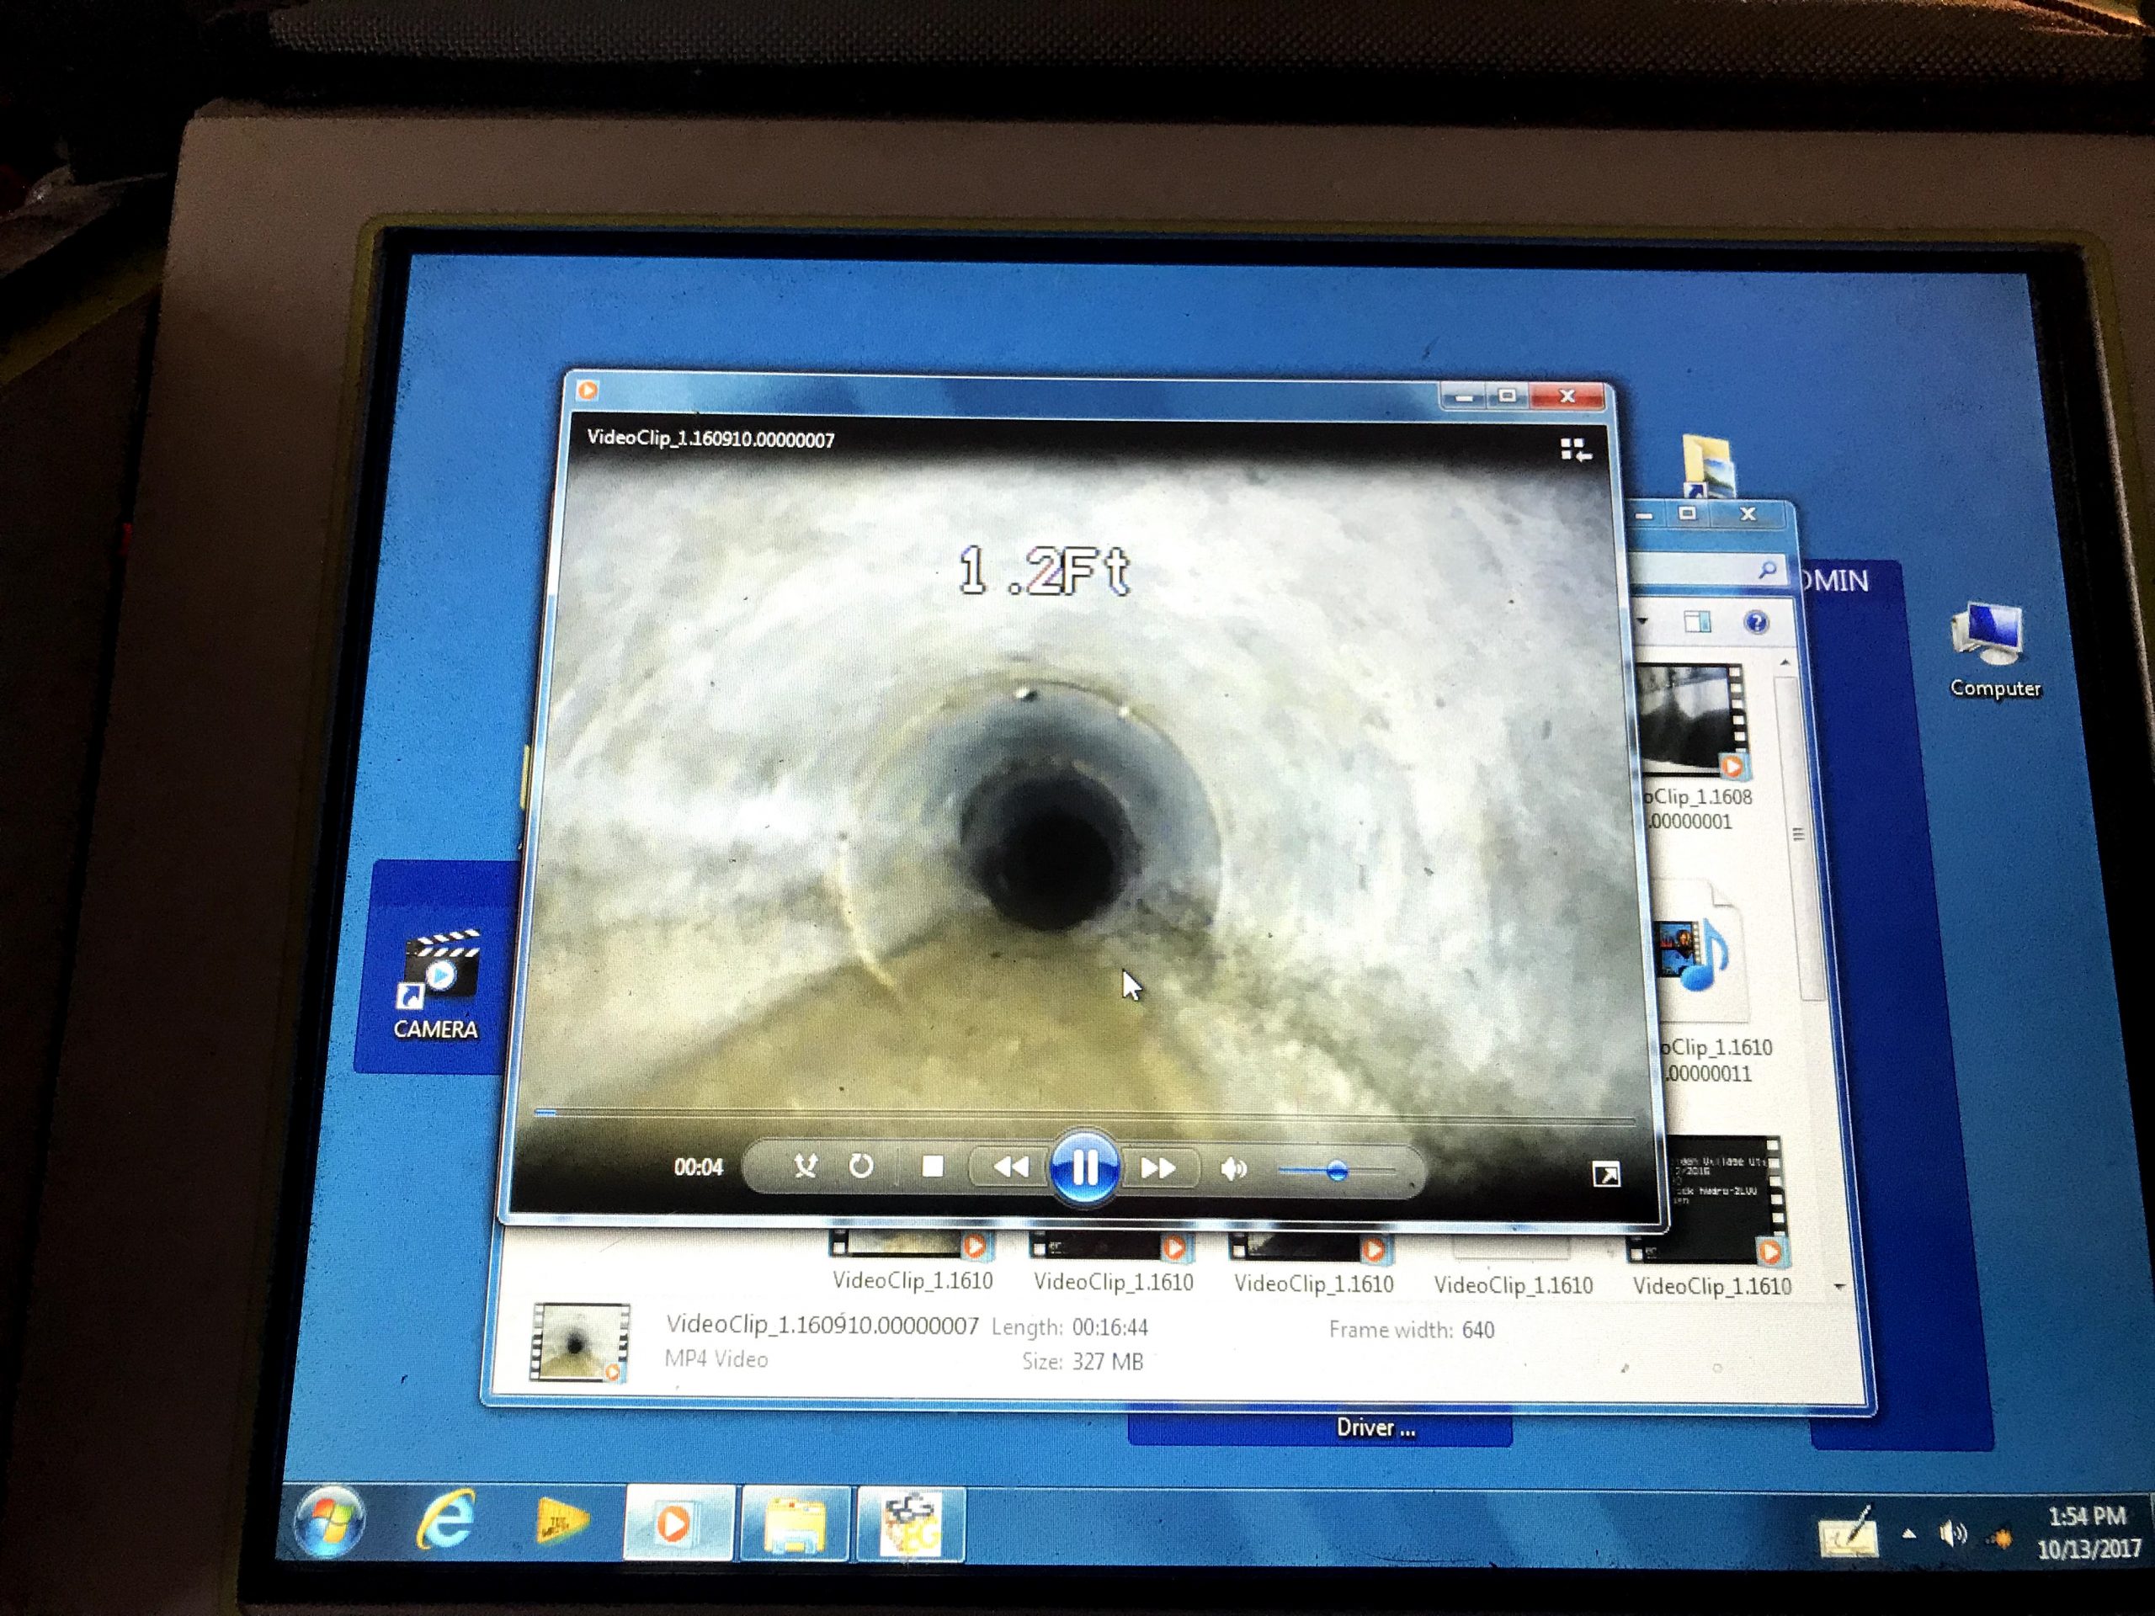The width and height of the screenshot is (2155, 1616).
Task: Click the VideoClip_1.160910.00000007 title in player
Action: [710, 439]
